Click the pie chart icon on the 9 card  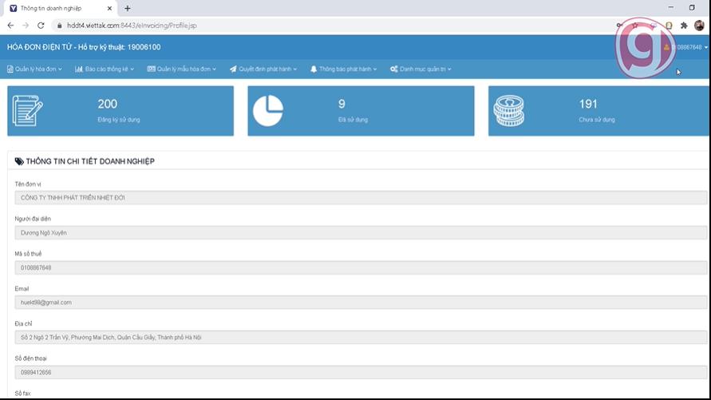[x=268, y=111]
